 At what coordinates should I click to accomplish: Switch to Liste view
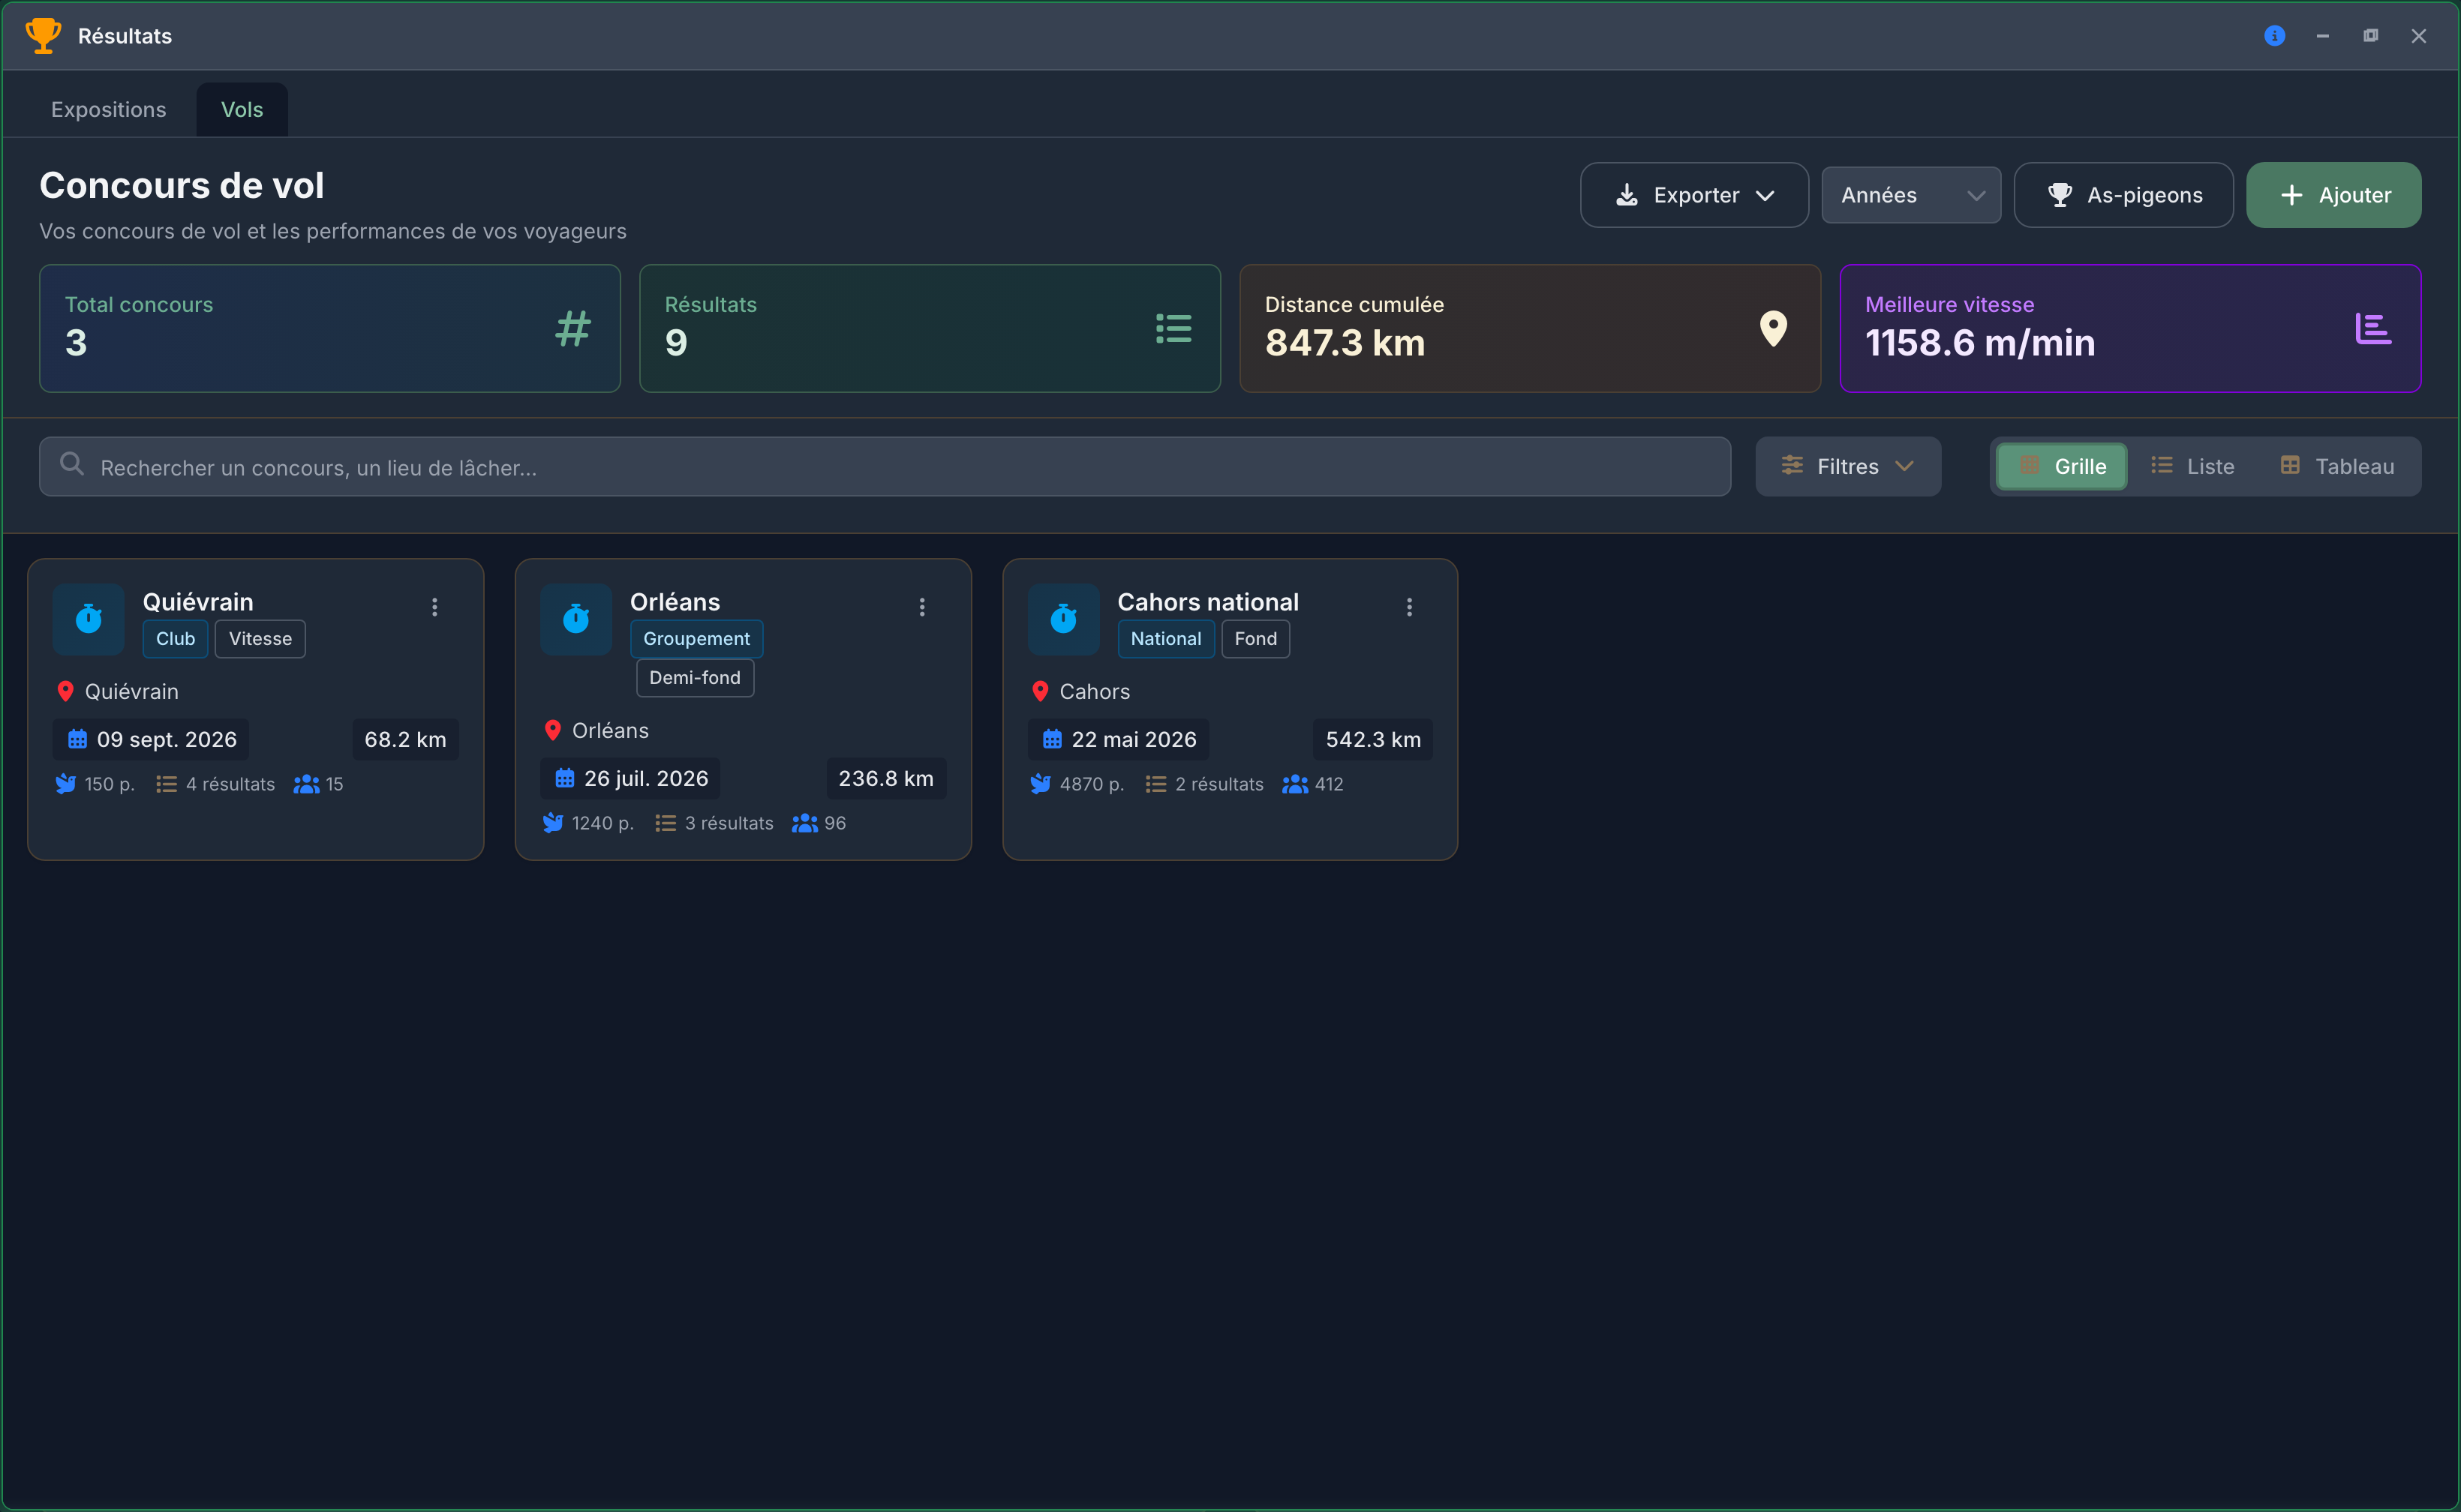point(2192,467)
